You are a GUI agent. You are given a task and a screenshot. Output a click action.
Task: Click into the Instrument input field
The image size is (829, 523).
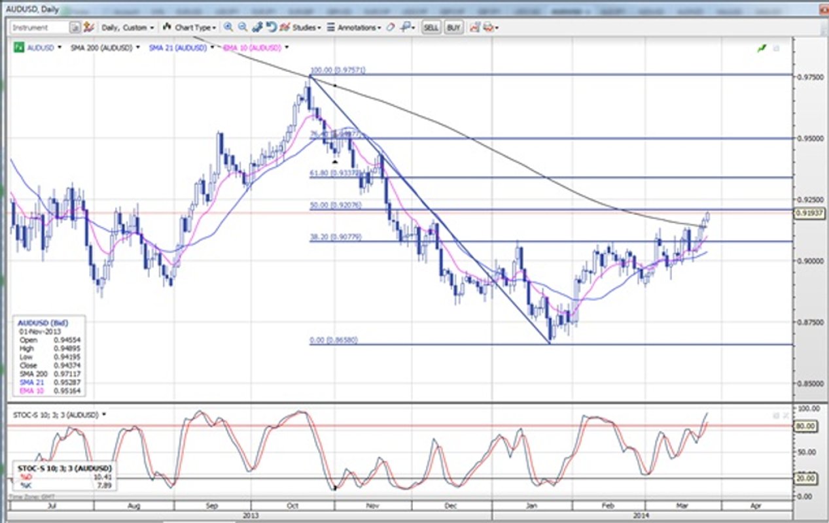(39, 27)
